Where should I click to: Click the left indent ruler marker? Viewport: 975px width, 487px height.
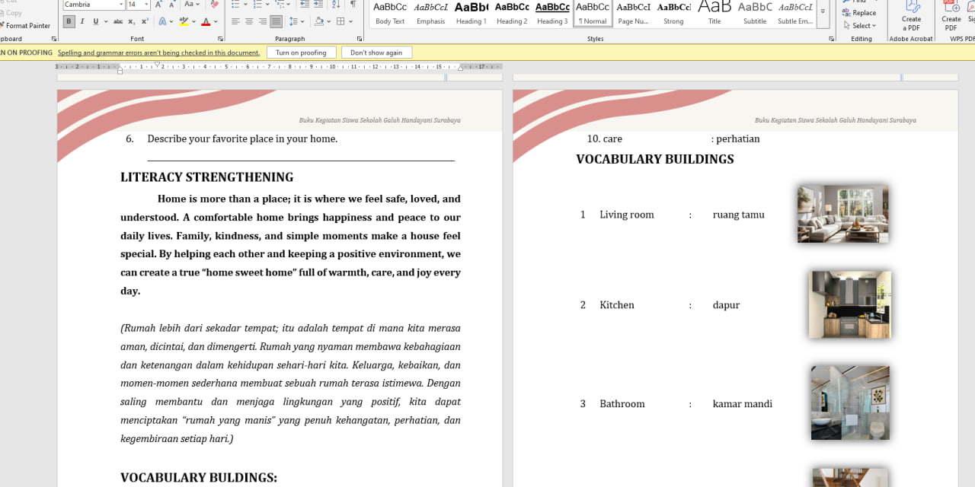(x=120, y=70)
